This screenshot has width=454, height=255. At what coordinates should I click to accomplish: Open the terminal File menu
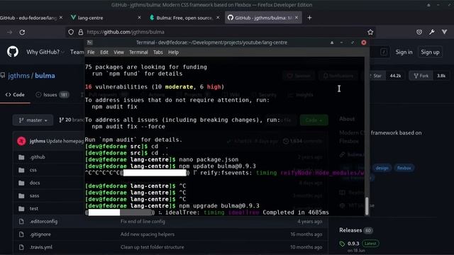click(x=91, y=52)
